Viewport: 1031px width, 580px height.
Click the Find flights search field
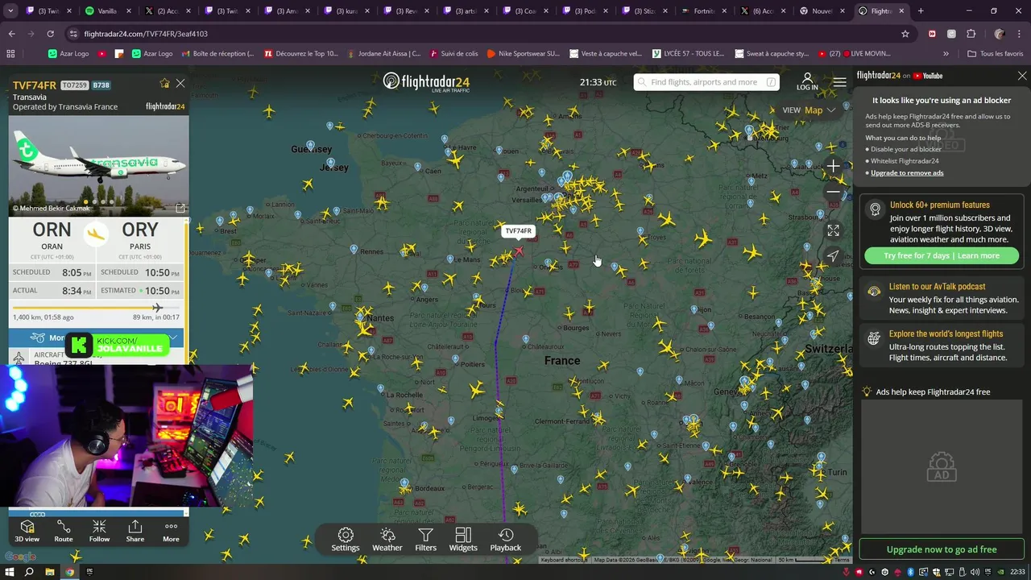[706, 82]
